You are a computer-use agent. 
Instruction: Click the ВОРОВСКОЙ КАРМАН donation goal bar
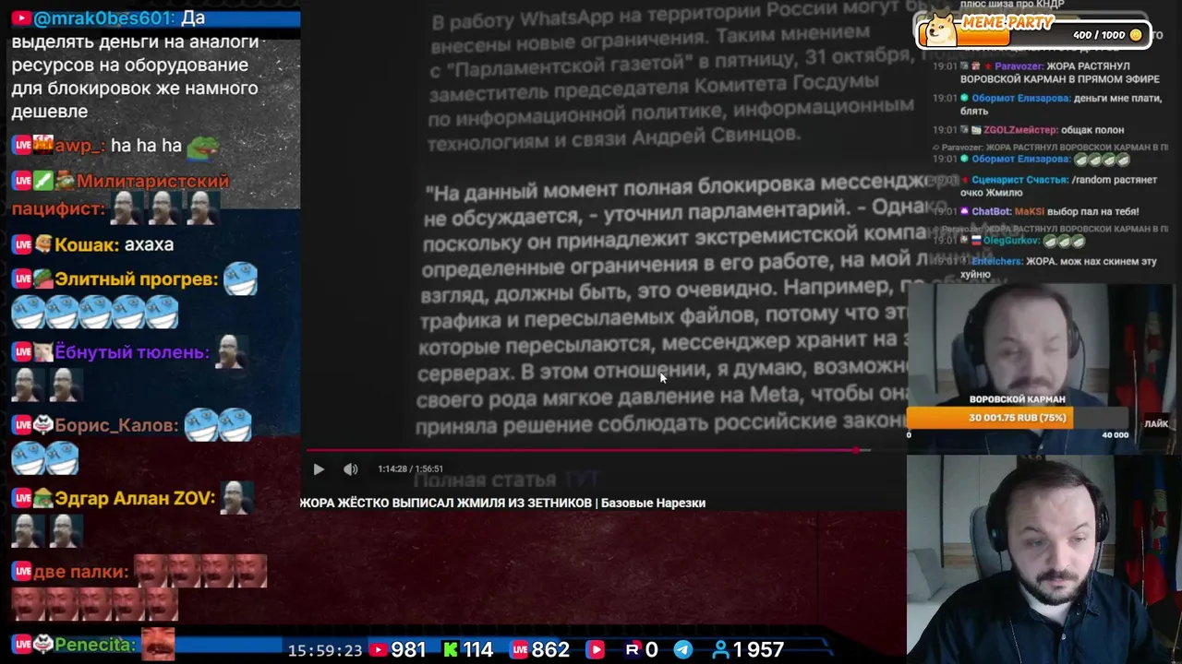[1017, 418]
